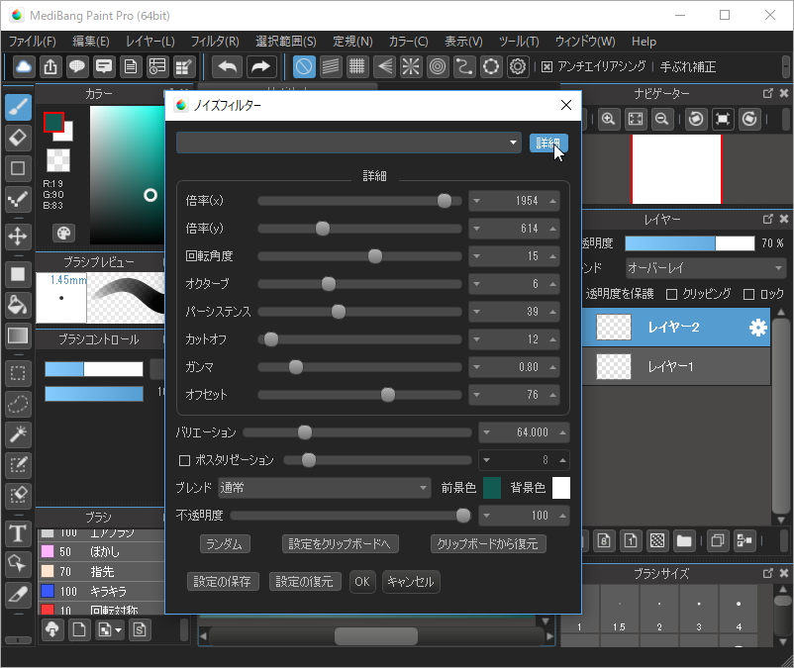Open the 選択範囲(S) menu

tap(286, 42)
